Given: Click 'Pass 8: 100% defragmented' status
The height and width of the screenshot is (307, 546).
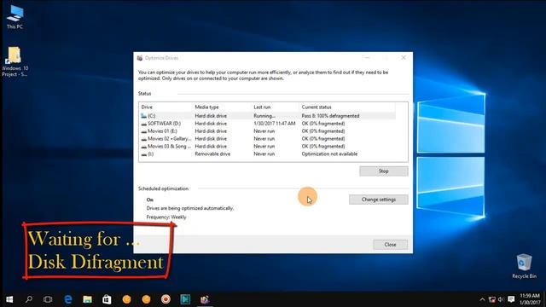Looking at the screenshot, I should coord(330,116).
